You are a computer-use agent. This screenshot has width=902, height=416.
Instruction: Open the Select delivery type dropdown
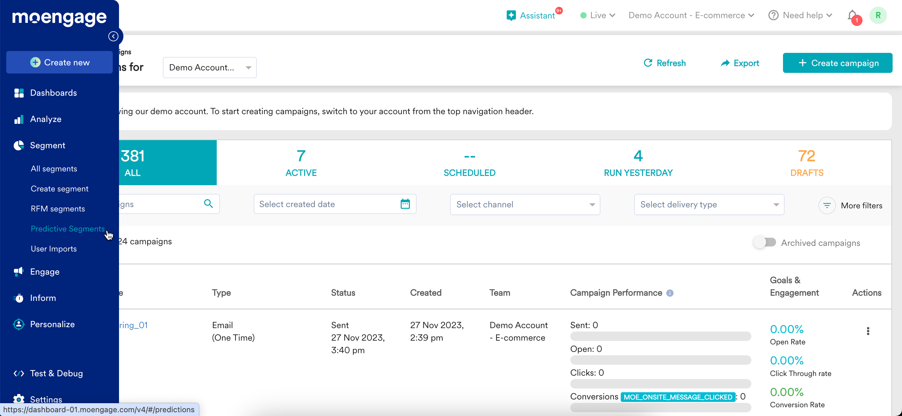coord(709,205)
